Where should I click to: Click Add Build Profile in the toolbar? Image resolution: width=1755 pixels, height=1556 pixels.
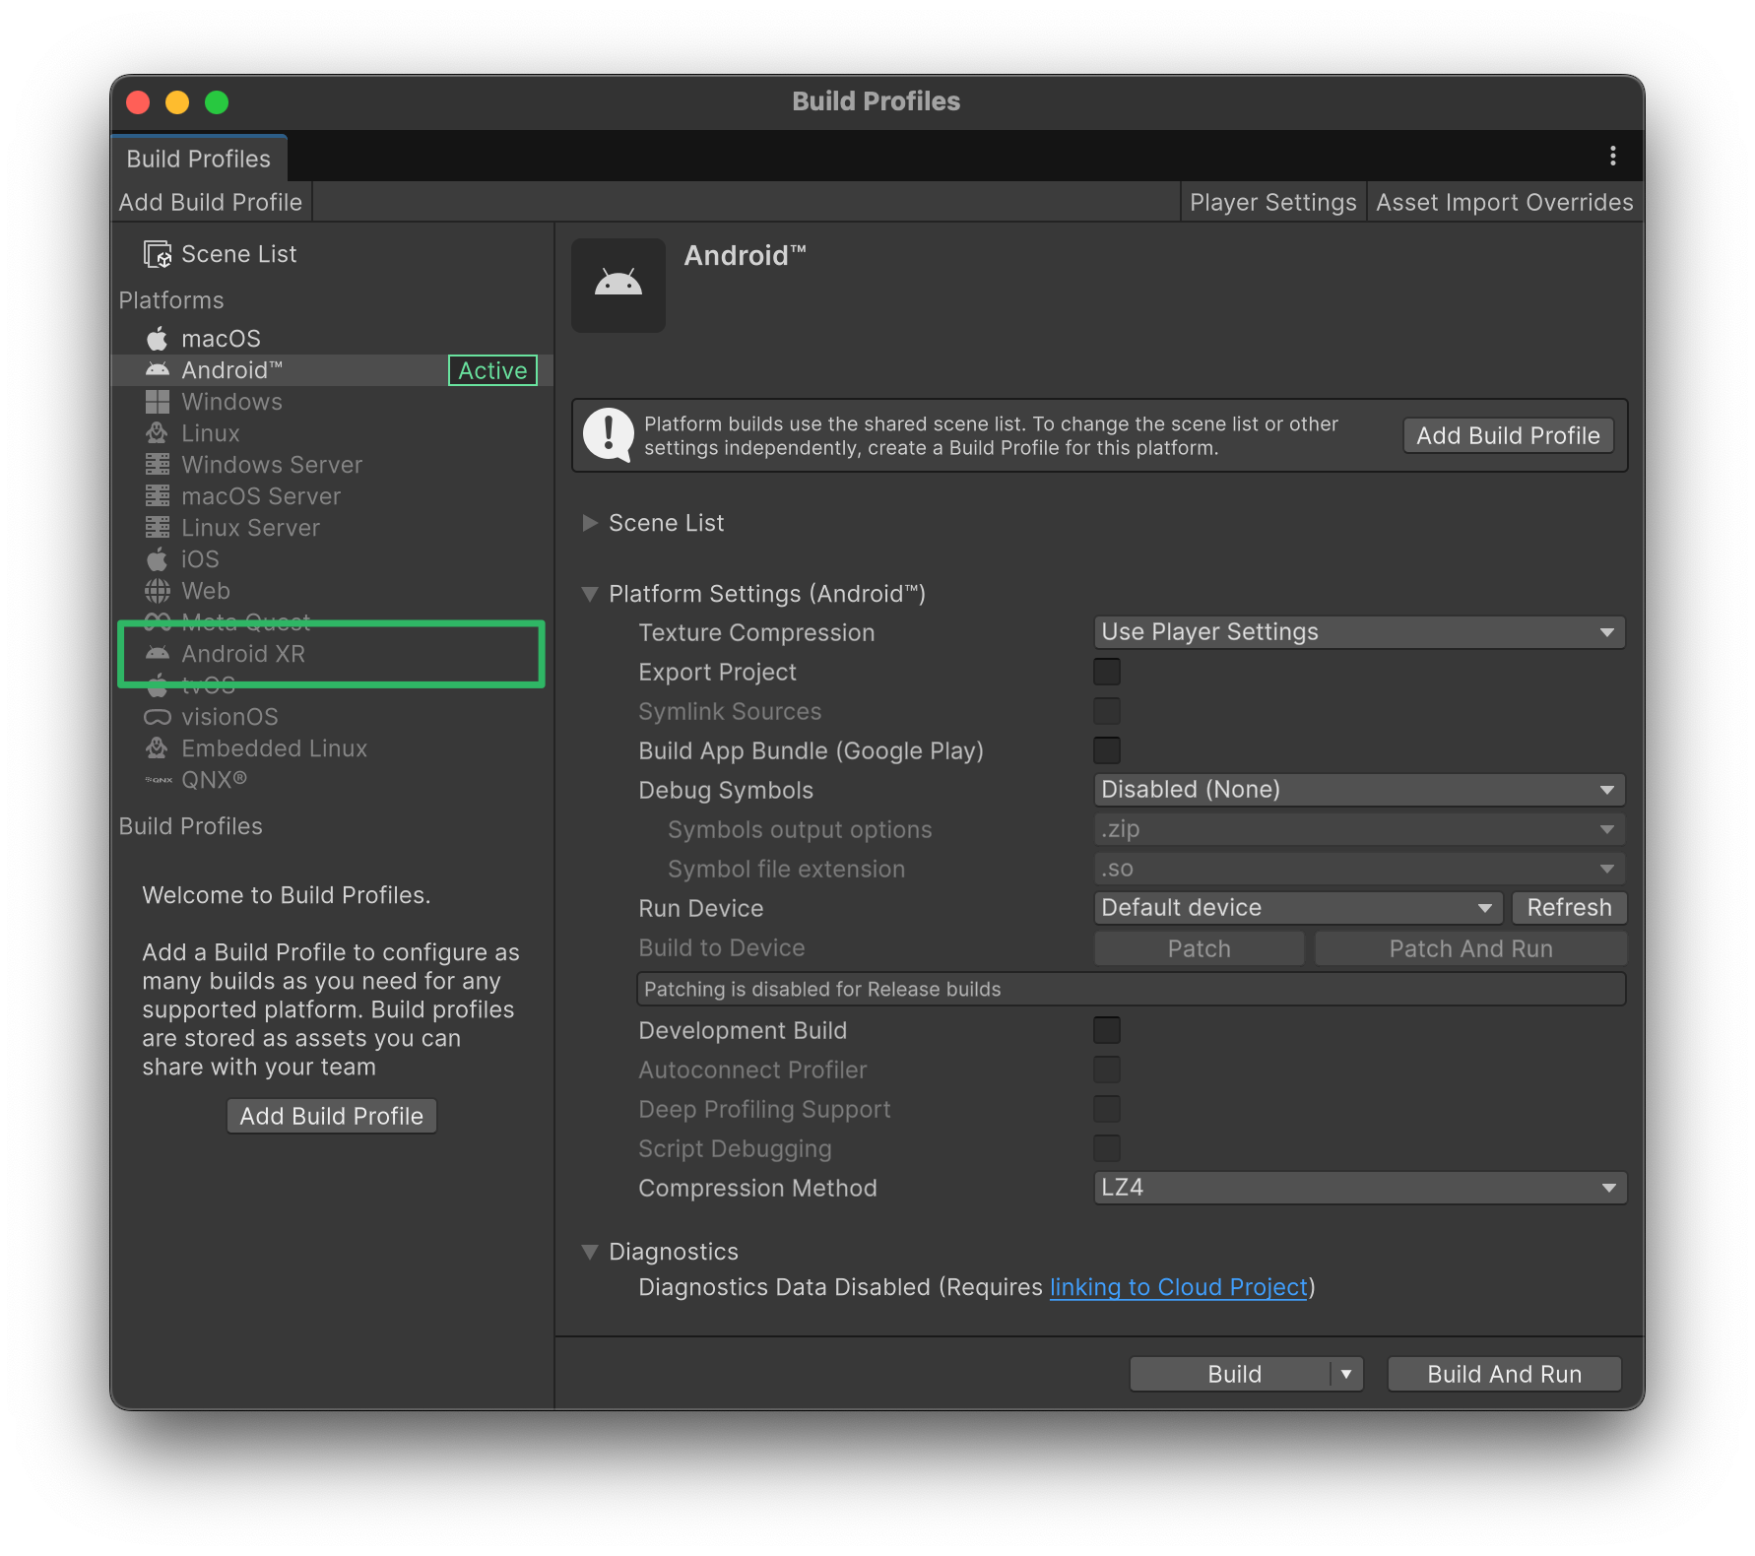pos(211,202)
